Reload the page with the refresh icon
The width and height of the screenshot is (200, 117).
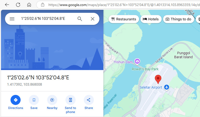point(18,5)
